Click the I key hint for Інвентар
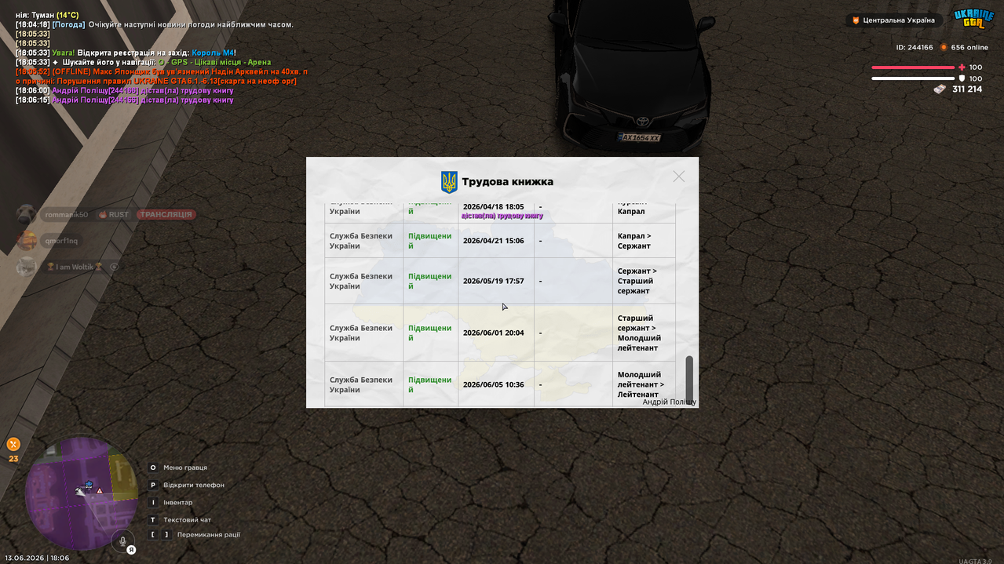1004x564 pixels. pos(153,502)
